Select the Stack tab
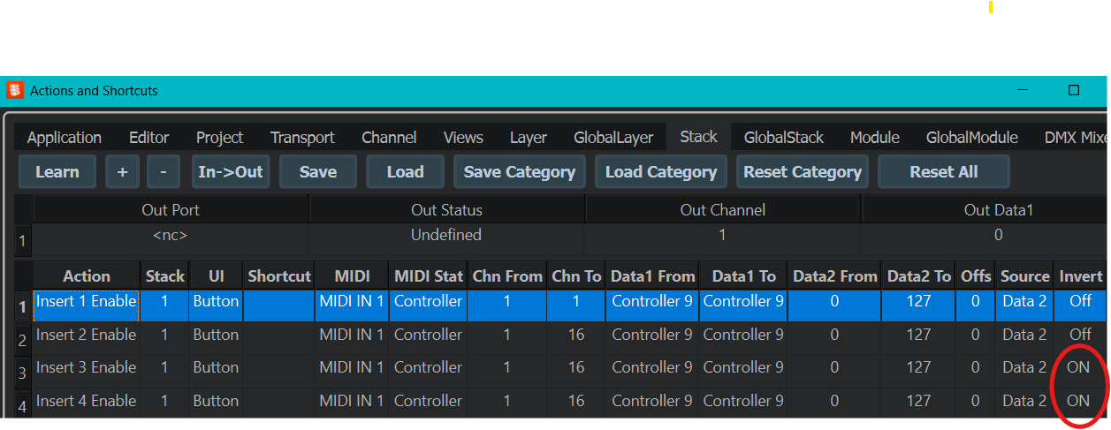The image size is (1111, 430). [698, 137]
